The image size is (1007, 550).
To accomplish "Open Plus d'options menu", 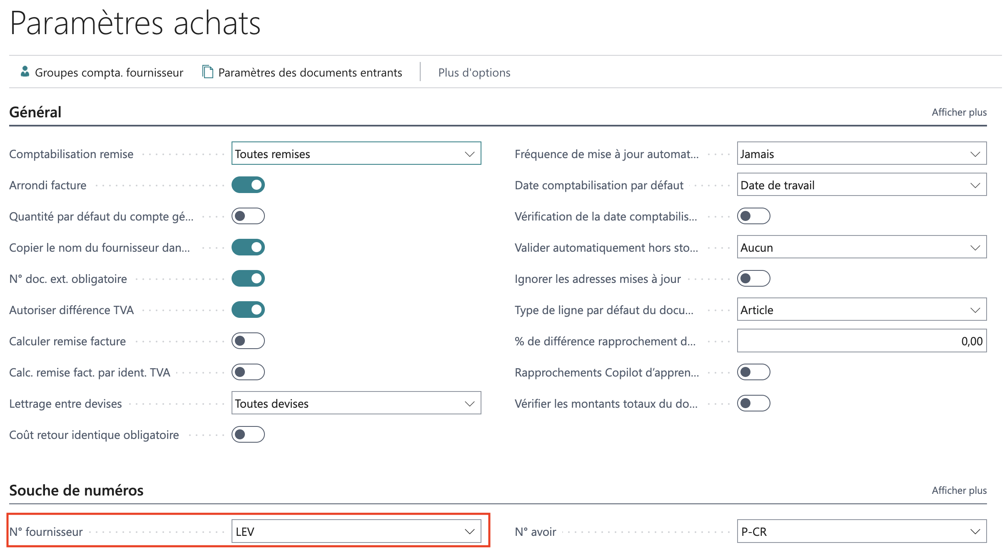I will coord(474,72).
